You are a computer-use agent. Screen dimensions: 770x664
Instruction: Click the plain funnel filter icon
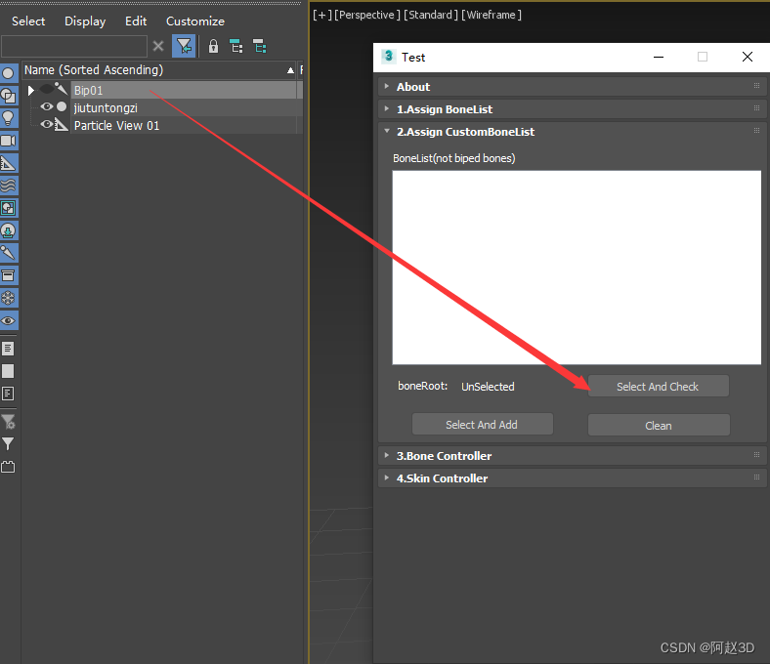pyautogui.click(x=9, y=444)
